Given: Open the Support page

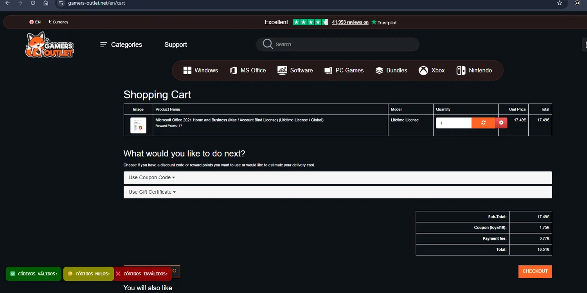Looking at the screenshot, I should 176,45.
